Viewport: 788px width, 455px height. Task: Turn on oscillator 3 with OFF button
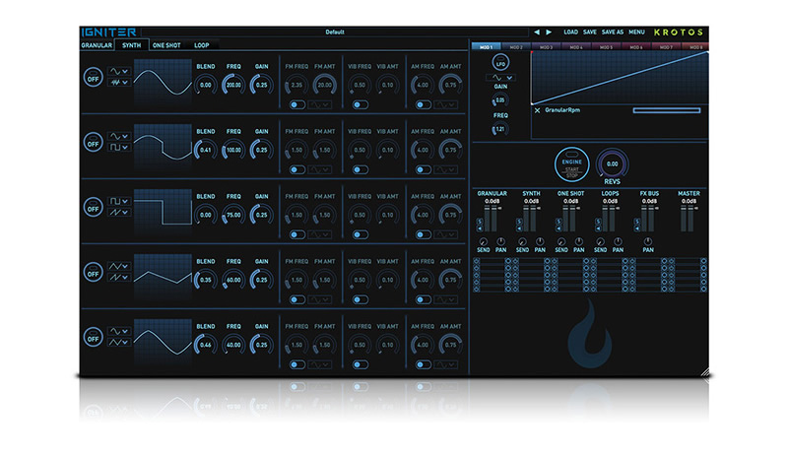[93, 207]
